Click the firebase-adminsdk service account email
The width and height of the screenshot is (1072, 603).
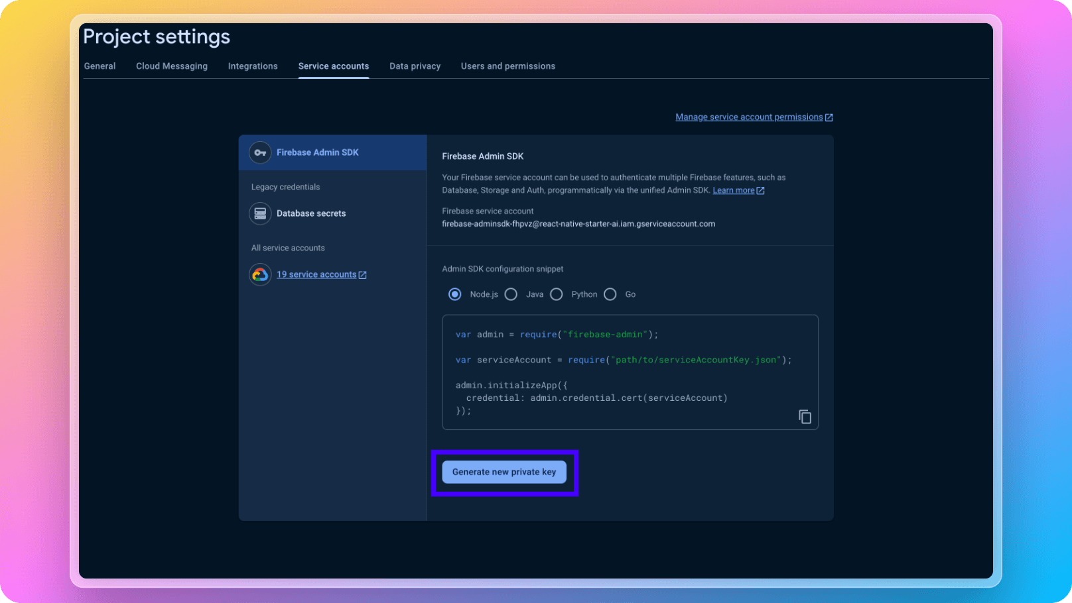click(578, 224)
